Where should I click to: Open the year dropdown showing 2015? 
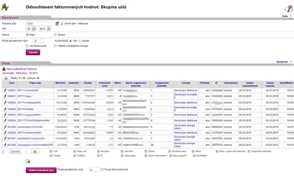click(49, 29)
